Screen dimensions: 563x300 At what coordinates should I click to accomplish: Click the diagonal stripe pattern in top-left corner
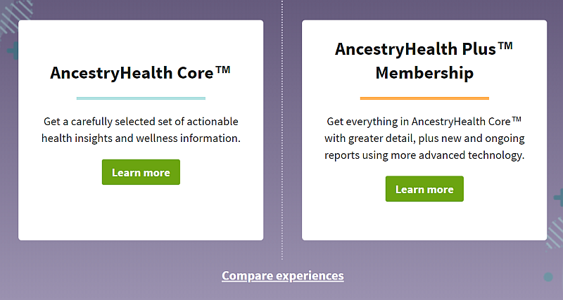tap(15, 16)
